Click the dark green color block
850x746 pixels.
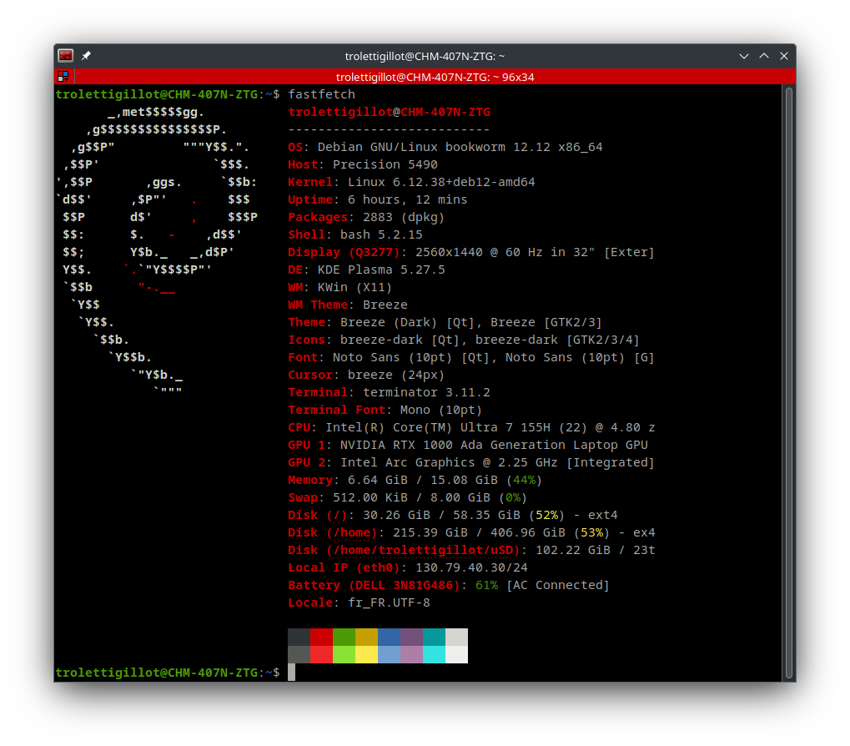344,637
